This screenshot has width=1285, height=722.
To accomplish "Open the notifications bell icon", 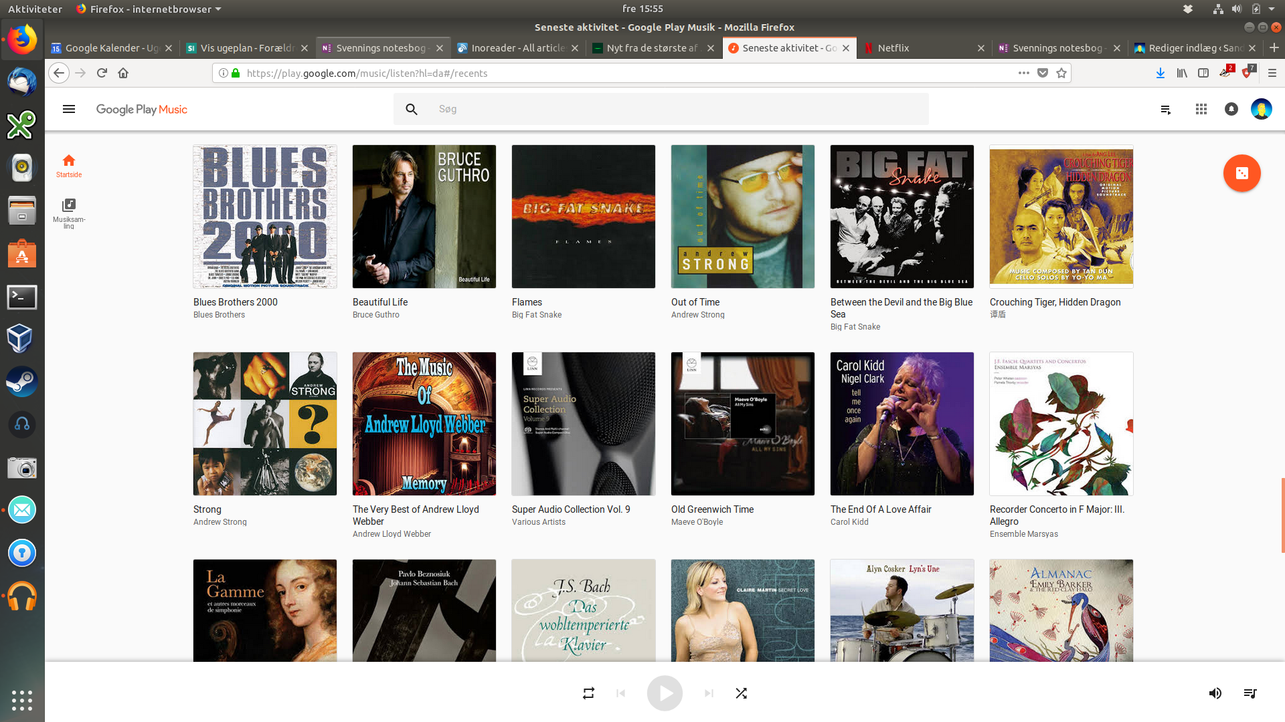I will click(1231, 109).
